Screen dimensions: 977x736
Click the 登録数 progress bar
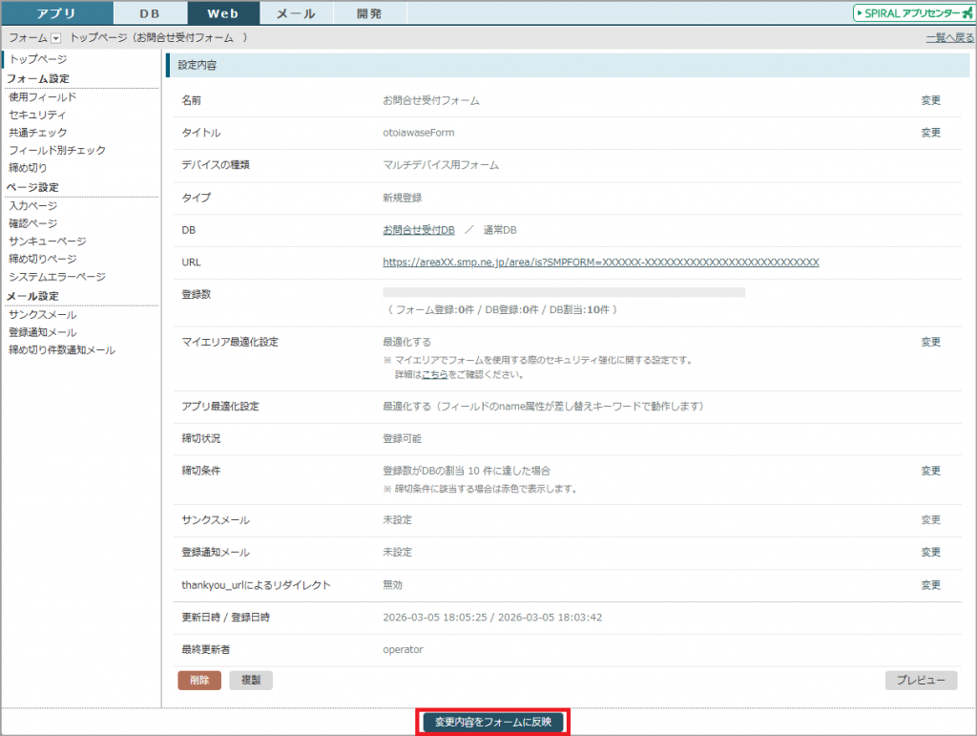pos(563,292)
